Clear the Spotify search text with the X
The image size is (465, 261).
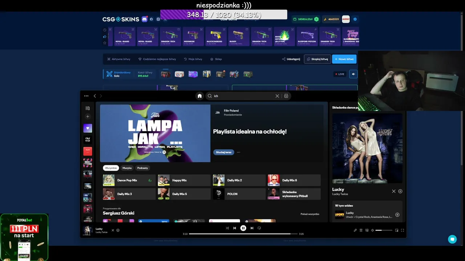pos(277,96)
